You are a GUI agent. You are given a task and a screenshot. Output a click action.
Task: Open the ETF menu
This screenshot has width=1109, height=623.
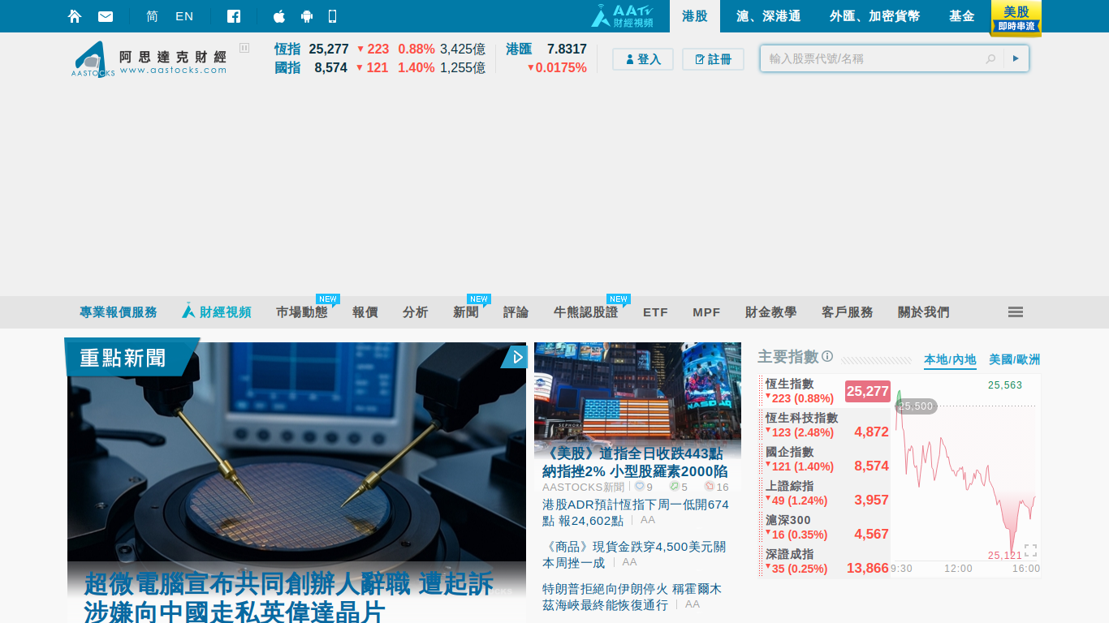[656, 312]
